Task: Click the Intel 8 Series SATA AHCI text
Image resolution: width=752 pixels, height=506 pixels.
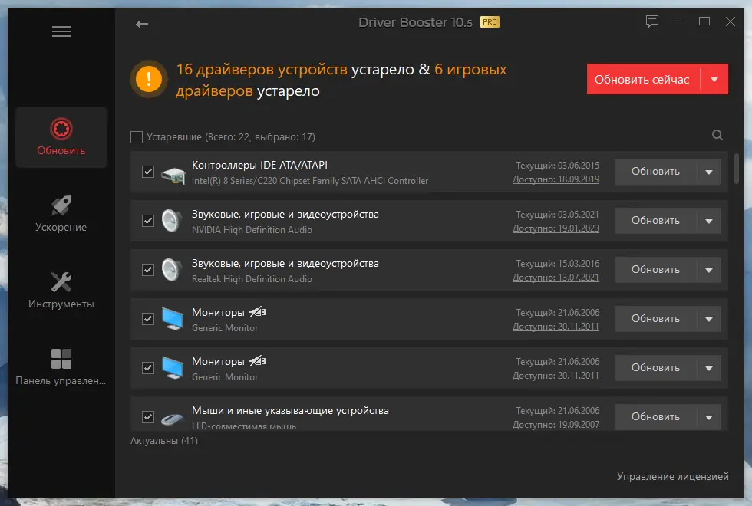Action: tap(310, 181)
